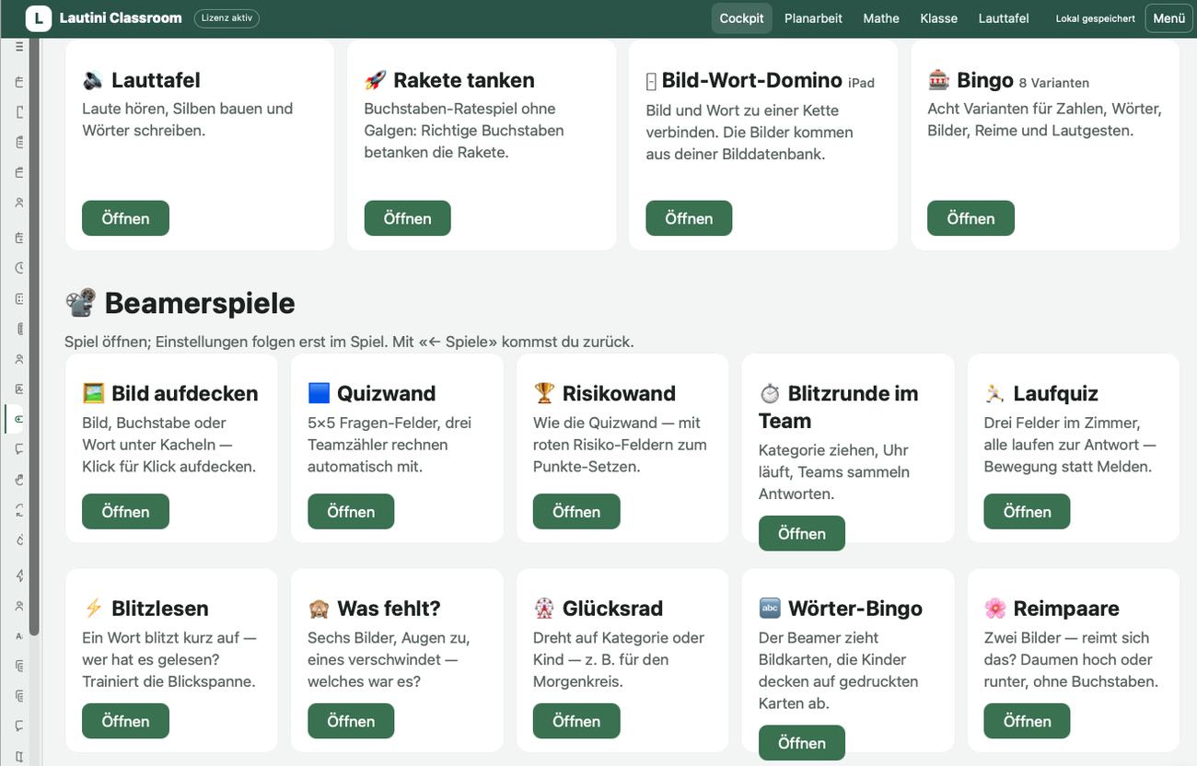
Task: Click Öffnen on the Blitzlesen card
Action: pos(125,721)
